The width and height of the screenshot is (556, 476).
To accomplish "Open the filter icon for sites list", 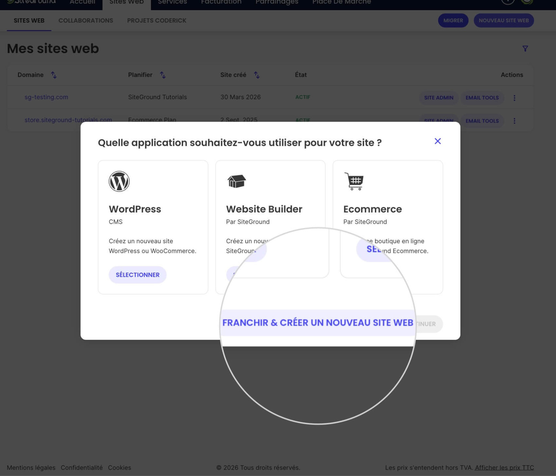I will point(525,49).
